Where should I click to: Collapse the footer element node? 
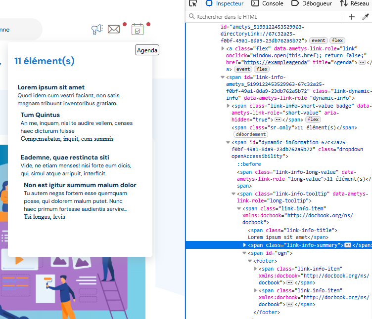coord(250,261)
